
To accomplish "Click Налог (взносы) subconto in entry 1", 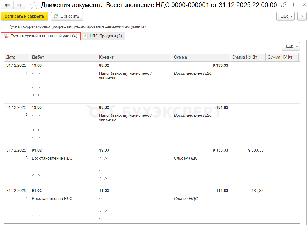I will [x=125, y=76].
